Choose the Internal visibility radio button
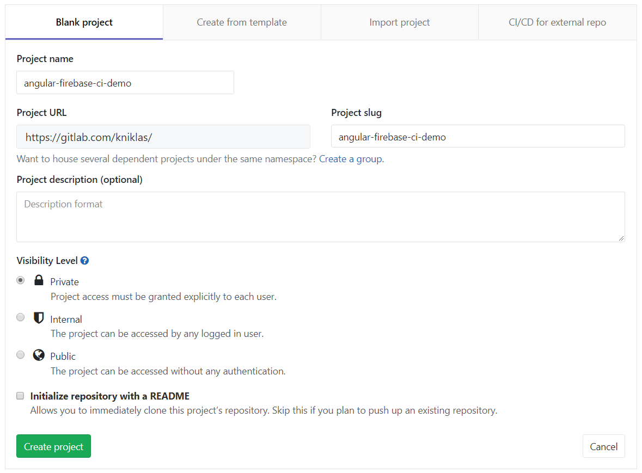 click(21, 317)
